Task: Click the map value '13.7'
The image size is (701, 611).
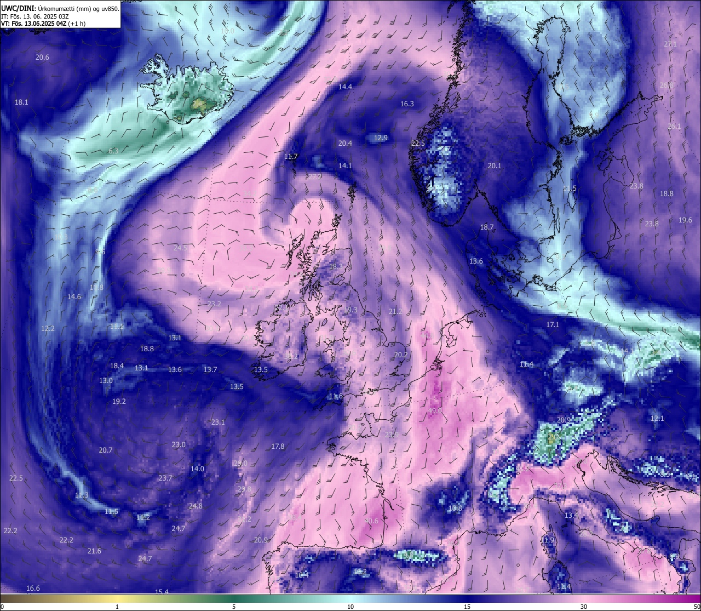Action: pyautogui.click(x=210, y=370)
